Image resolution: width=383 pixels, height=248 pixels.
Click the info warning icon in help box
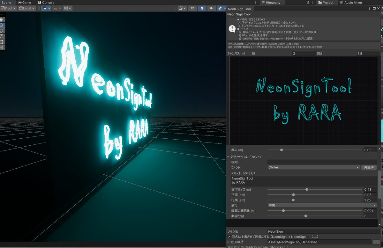(232, 28)
